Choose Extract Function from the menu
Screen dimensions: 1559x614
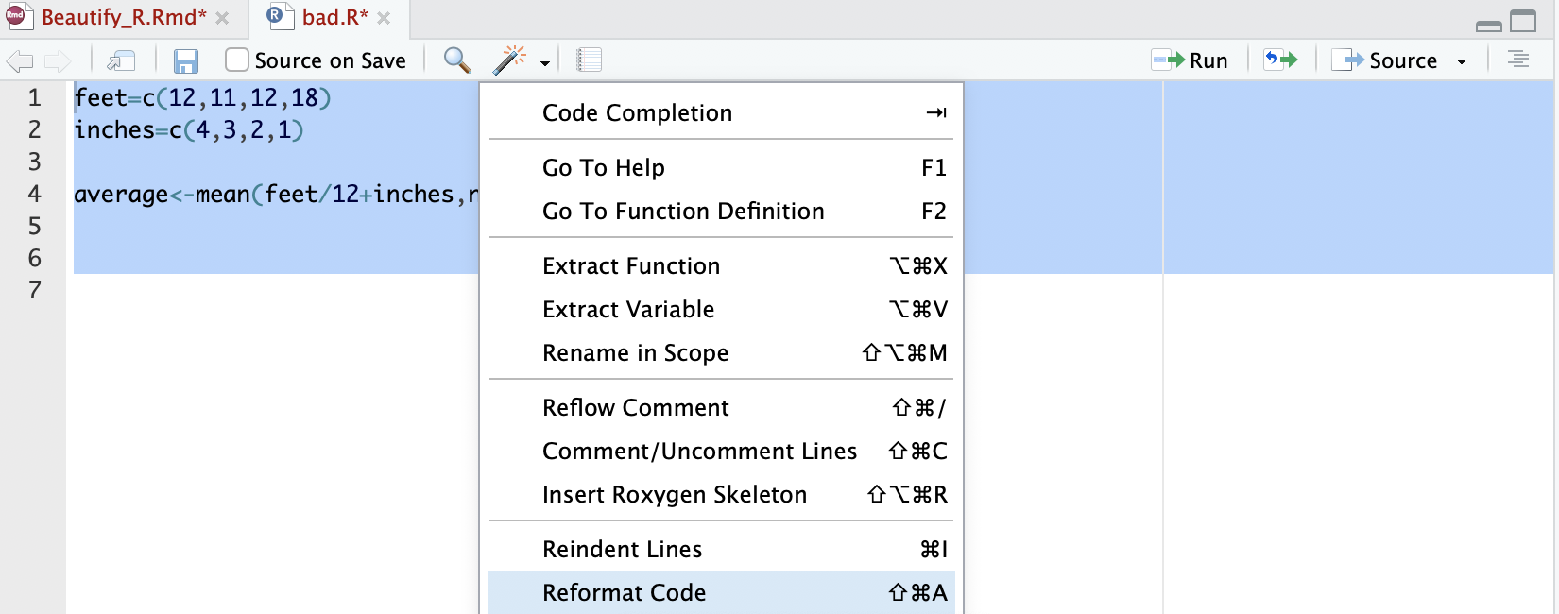[630, 266]
